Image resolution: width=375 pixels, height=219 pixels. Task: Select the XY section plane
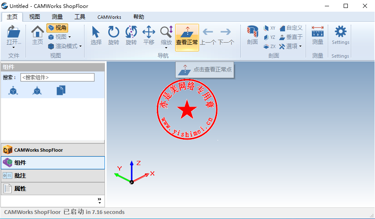point(270,28)
